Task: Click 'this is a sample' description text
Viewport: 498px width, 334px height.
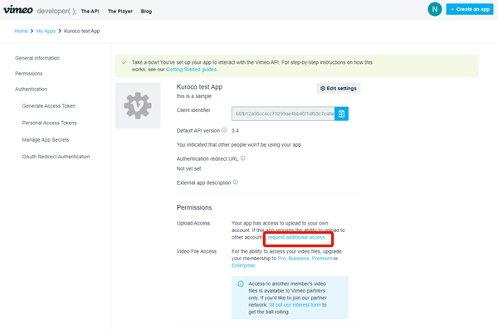Action: [194, 96]
